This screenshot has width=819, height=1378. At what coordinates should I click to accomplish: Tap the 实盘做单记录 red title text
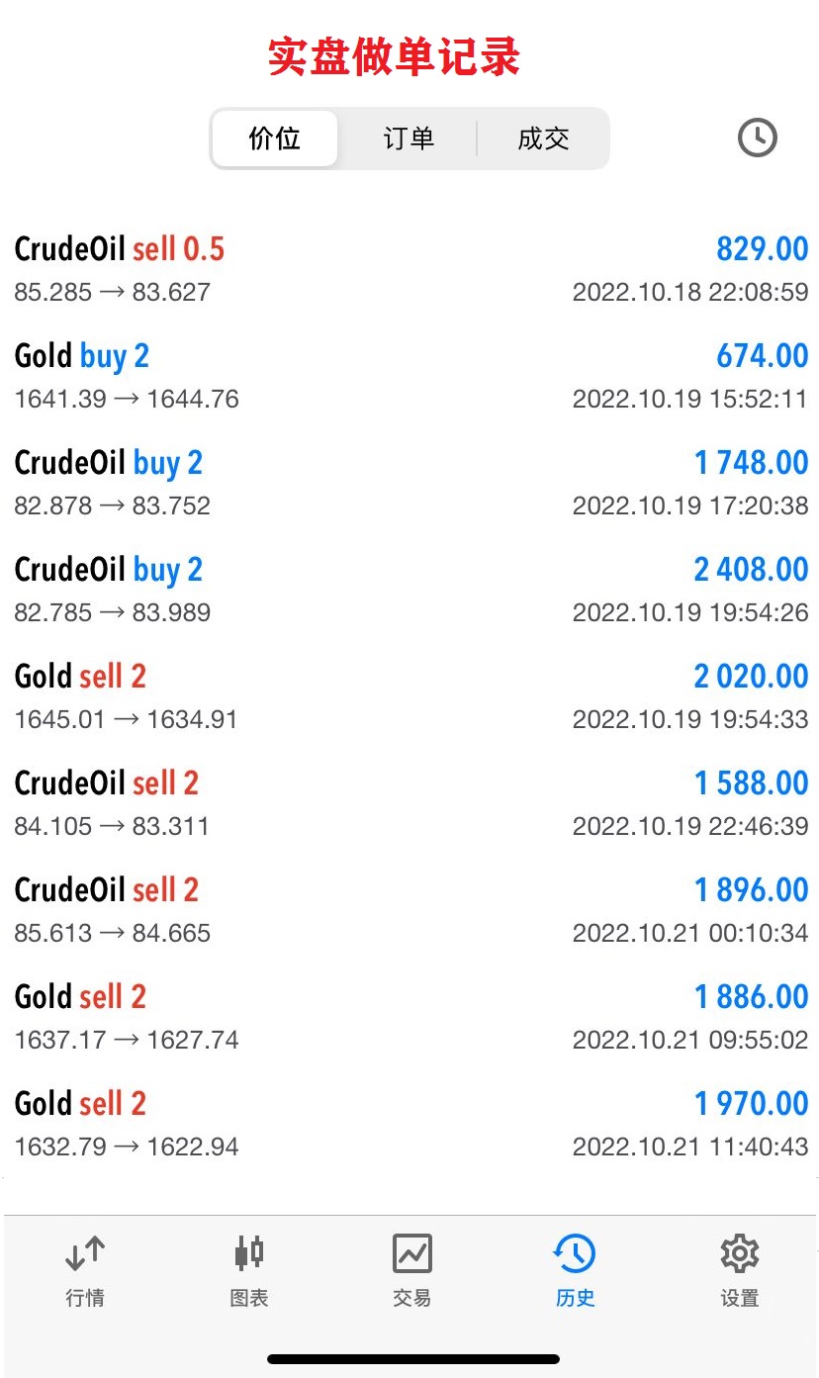click(394, 57)
